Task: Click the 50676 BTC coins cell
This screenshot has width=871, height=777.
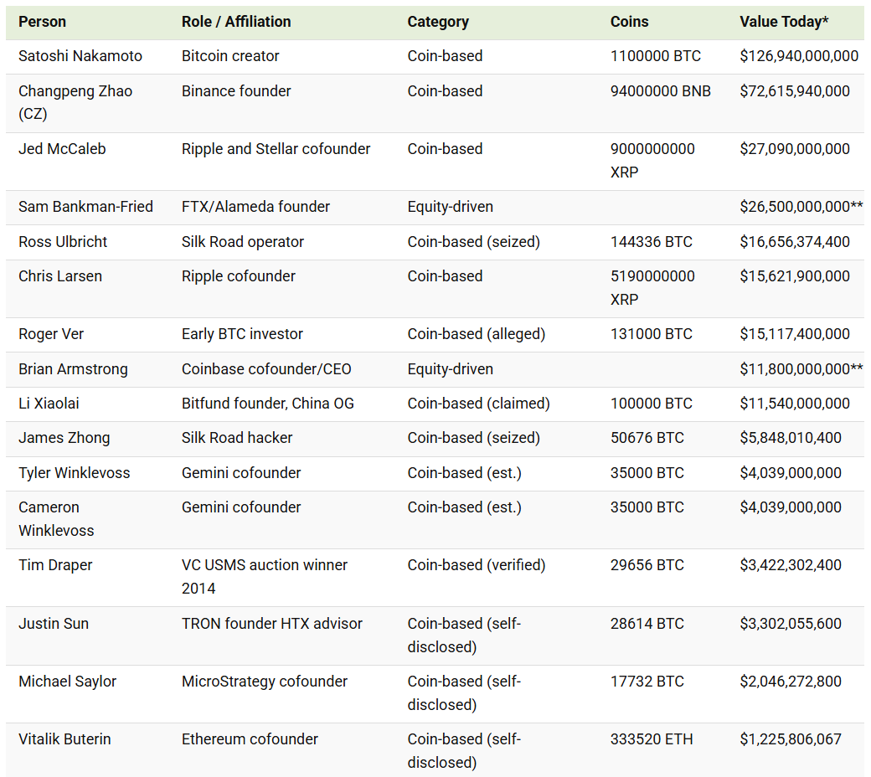Action: (647, 438)
